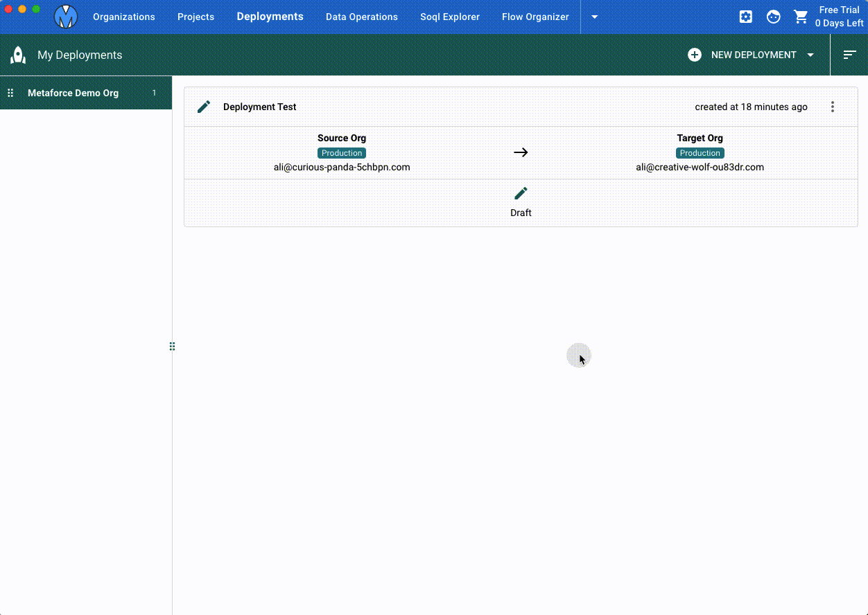Click the sidebar splitter grip handle
The width and height of the screenshot is (868, 615).
172,346
